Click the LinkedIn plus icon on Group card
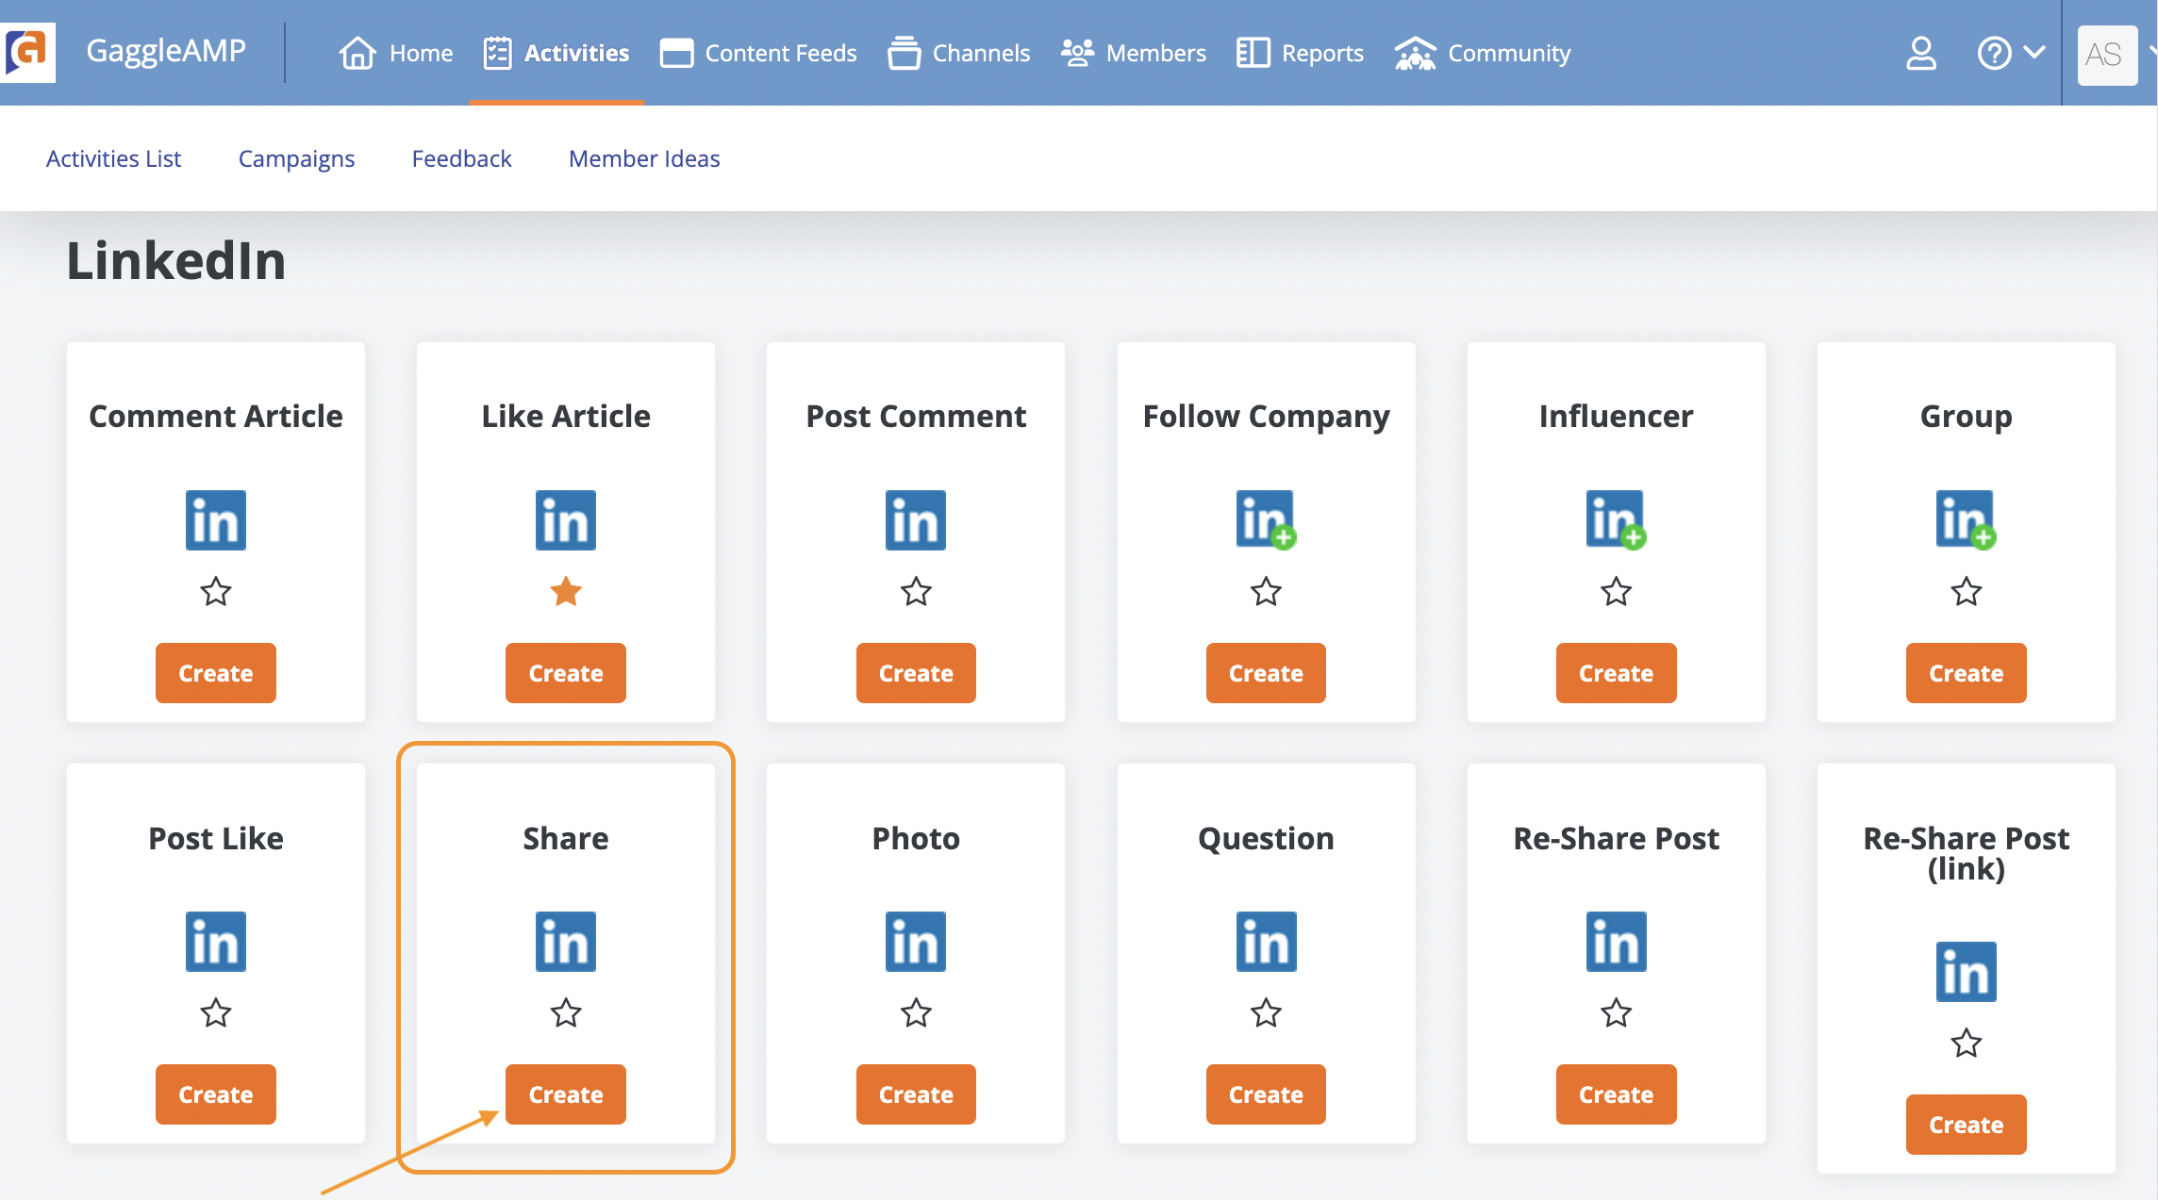2158x1200 pixels. (1966, 519)
